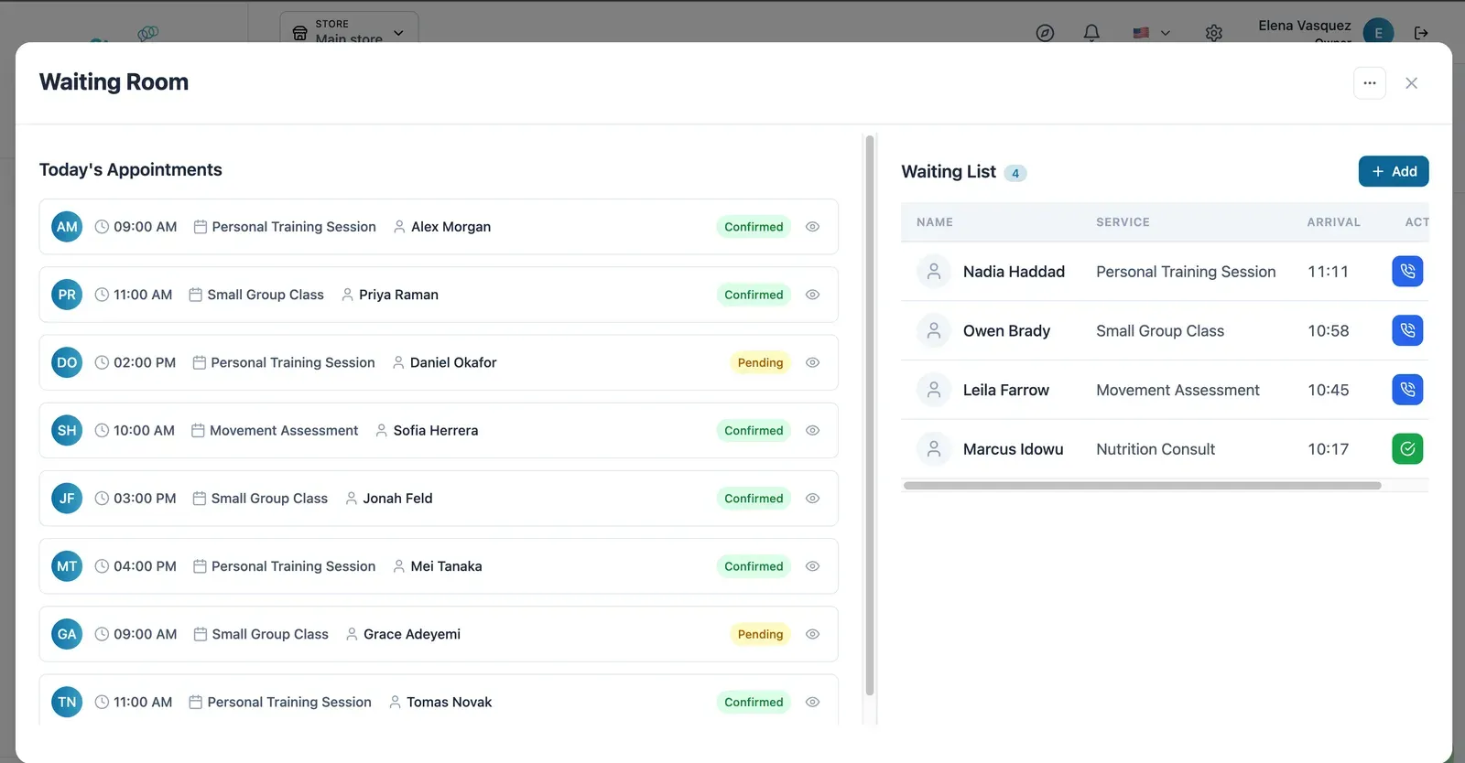
Task: Select Jonah Feld's 03:00 PM appointment time
Action: (x=145, y=499)
